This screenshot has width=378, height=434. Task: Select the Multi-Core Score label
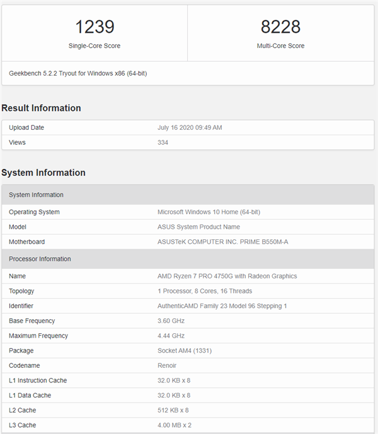coord(280,46)
